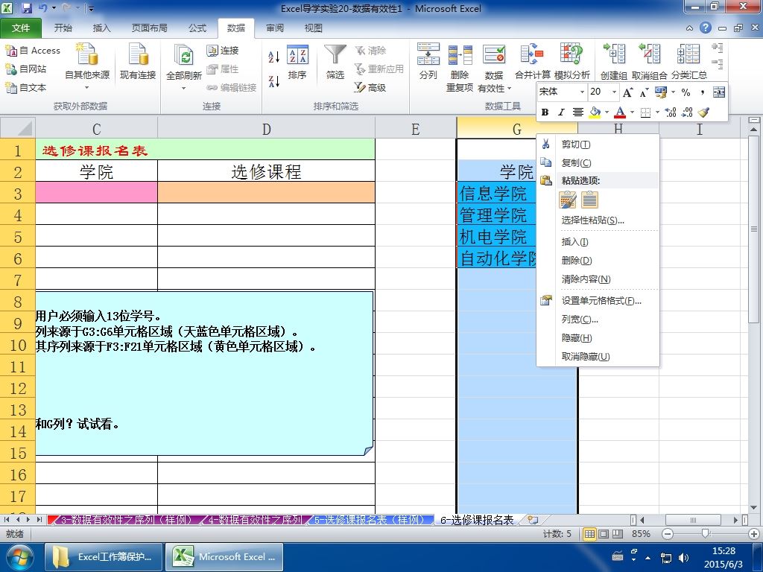Sort descending Z to A icon
Viewport: 763px width, 572px height.
[274, 81]
